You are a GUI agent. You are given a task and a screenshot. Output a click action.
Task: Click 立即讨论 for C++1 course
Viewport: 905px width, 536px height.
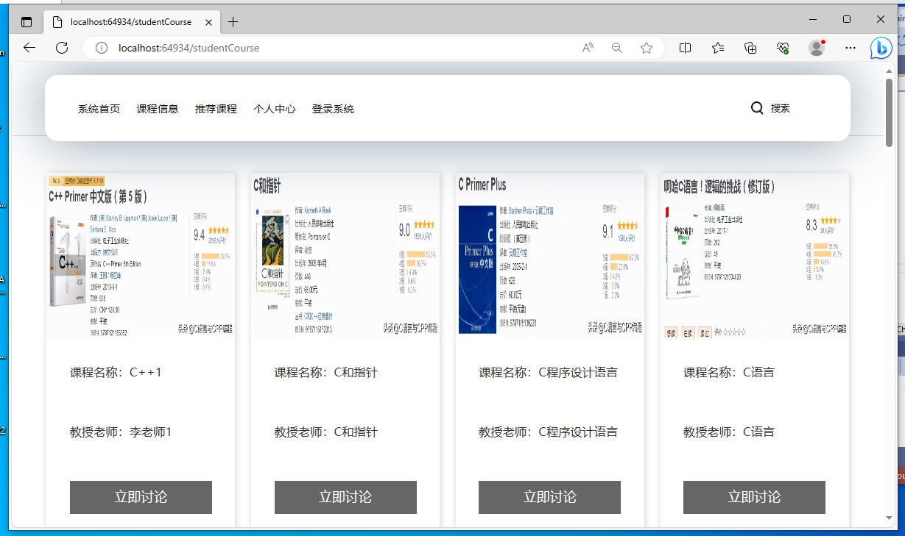pyautogui.click(x=141, y=497)
